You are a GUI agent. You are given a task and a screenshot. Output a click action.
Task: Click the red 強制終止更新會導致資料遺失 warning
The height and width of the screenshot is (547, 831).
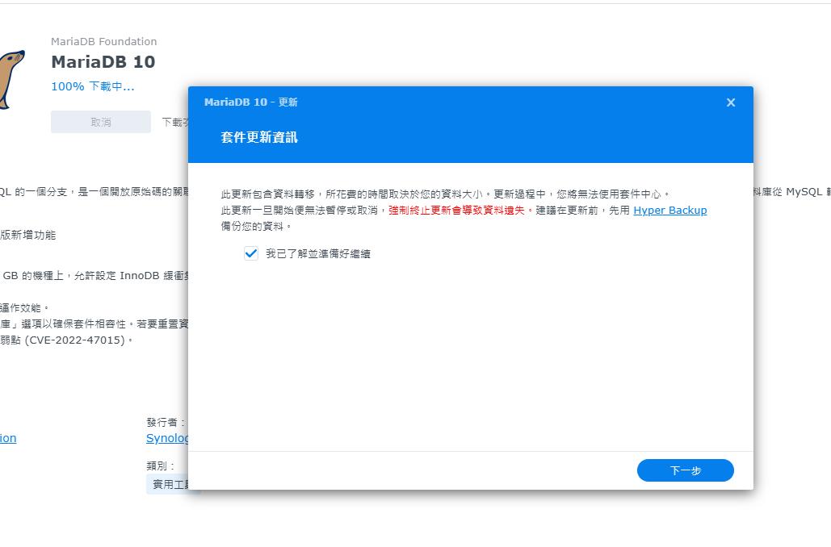tap(457, 210)
